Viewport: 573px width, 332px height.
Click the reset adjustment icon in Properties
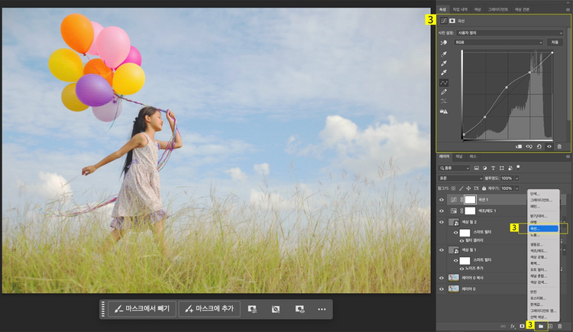pos(539,146)
